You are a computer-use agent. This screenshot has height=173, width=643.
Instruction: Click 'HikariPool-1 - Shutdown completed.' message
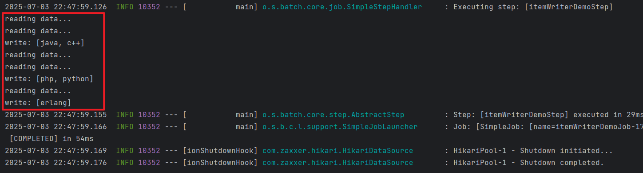pos(528,162)
